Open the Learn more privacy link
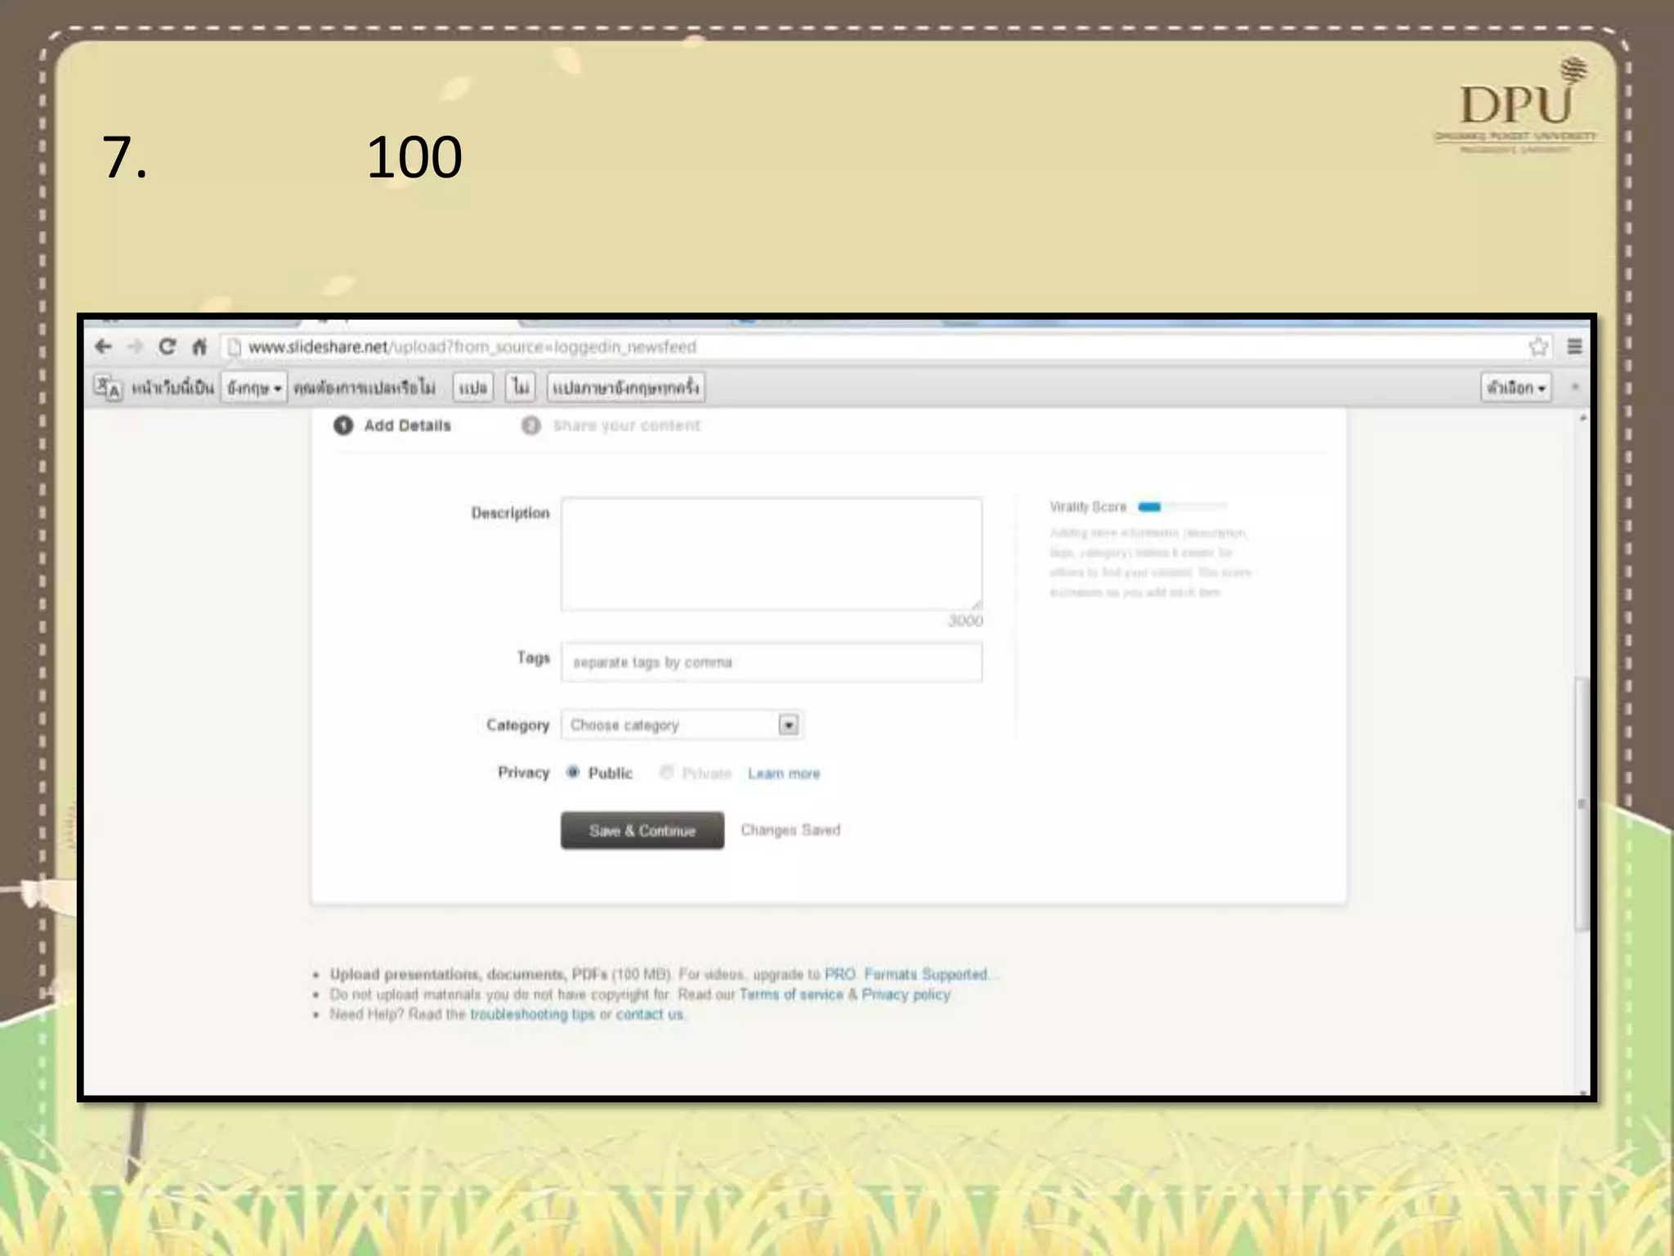 point(784,774)
